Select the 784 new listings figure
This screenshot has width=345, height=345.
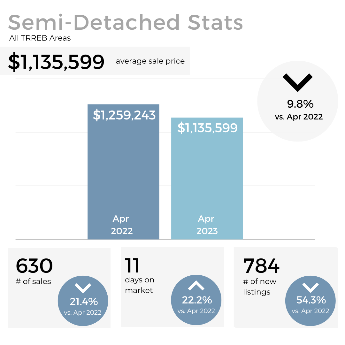point(261,266)
